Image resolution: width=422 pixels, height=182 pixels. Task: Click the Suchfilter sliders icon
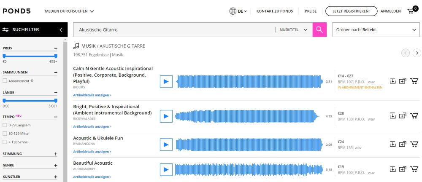(x=5, y=30)
